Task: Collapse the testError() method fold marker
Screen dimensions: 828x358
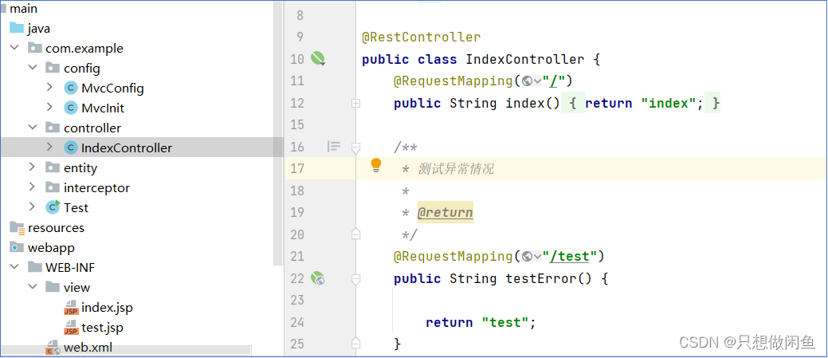Action: (356, 279)
